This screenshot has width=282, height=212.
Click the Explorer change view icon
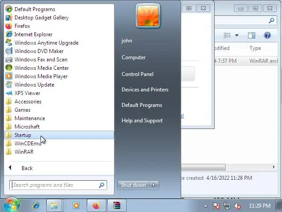(227, 35)
